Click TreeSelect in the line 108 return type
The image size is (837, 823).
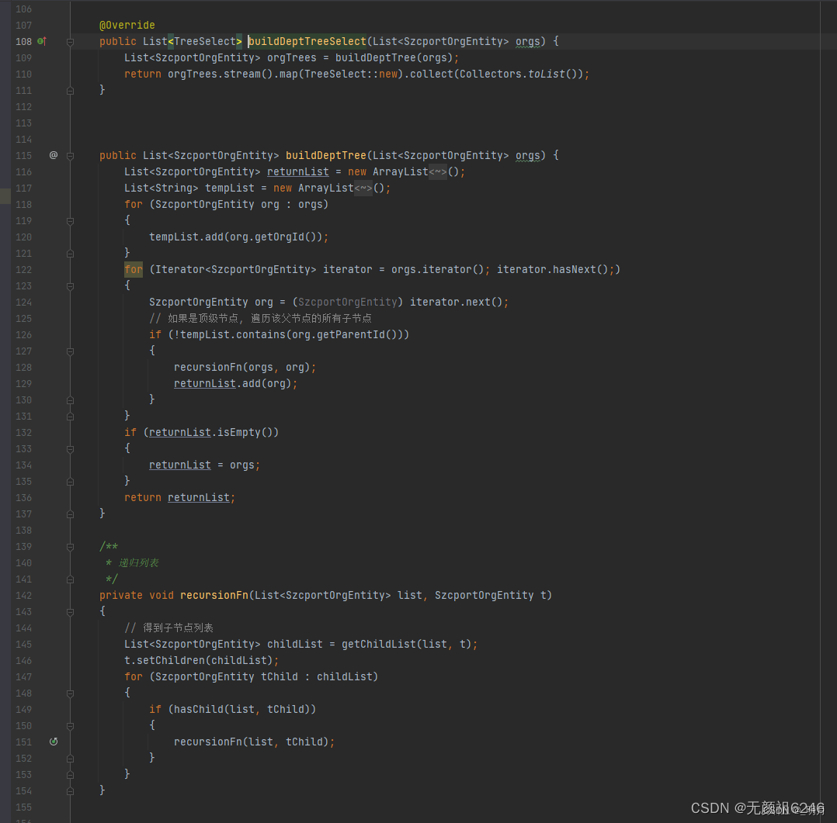(x=205, y=41)
